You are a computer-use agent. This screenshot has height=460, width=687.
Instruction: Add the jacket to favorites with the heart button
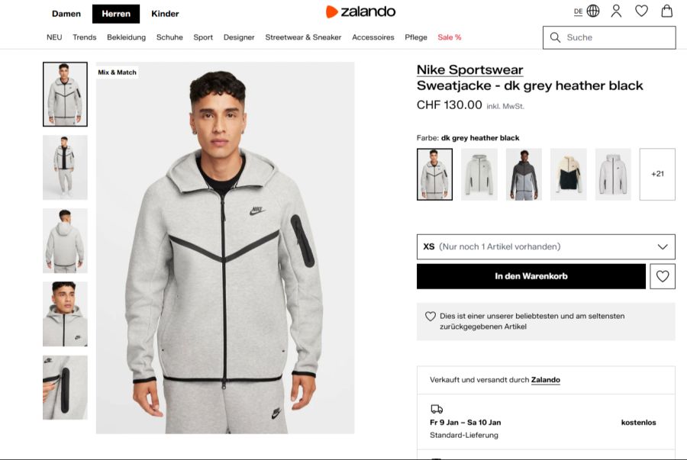[663, 276]
